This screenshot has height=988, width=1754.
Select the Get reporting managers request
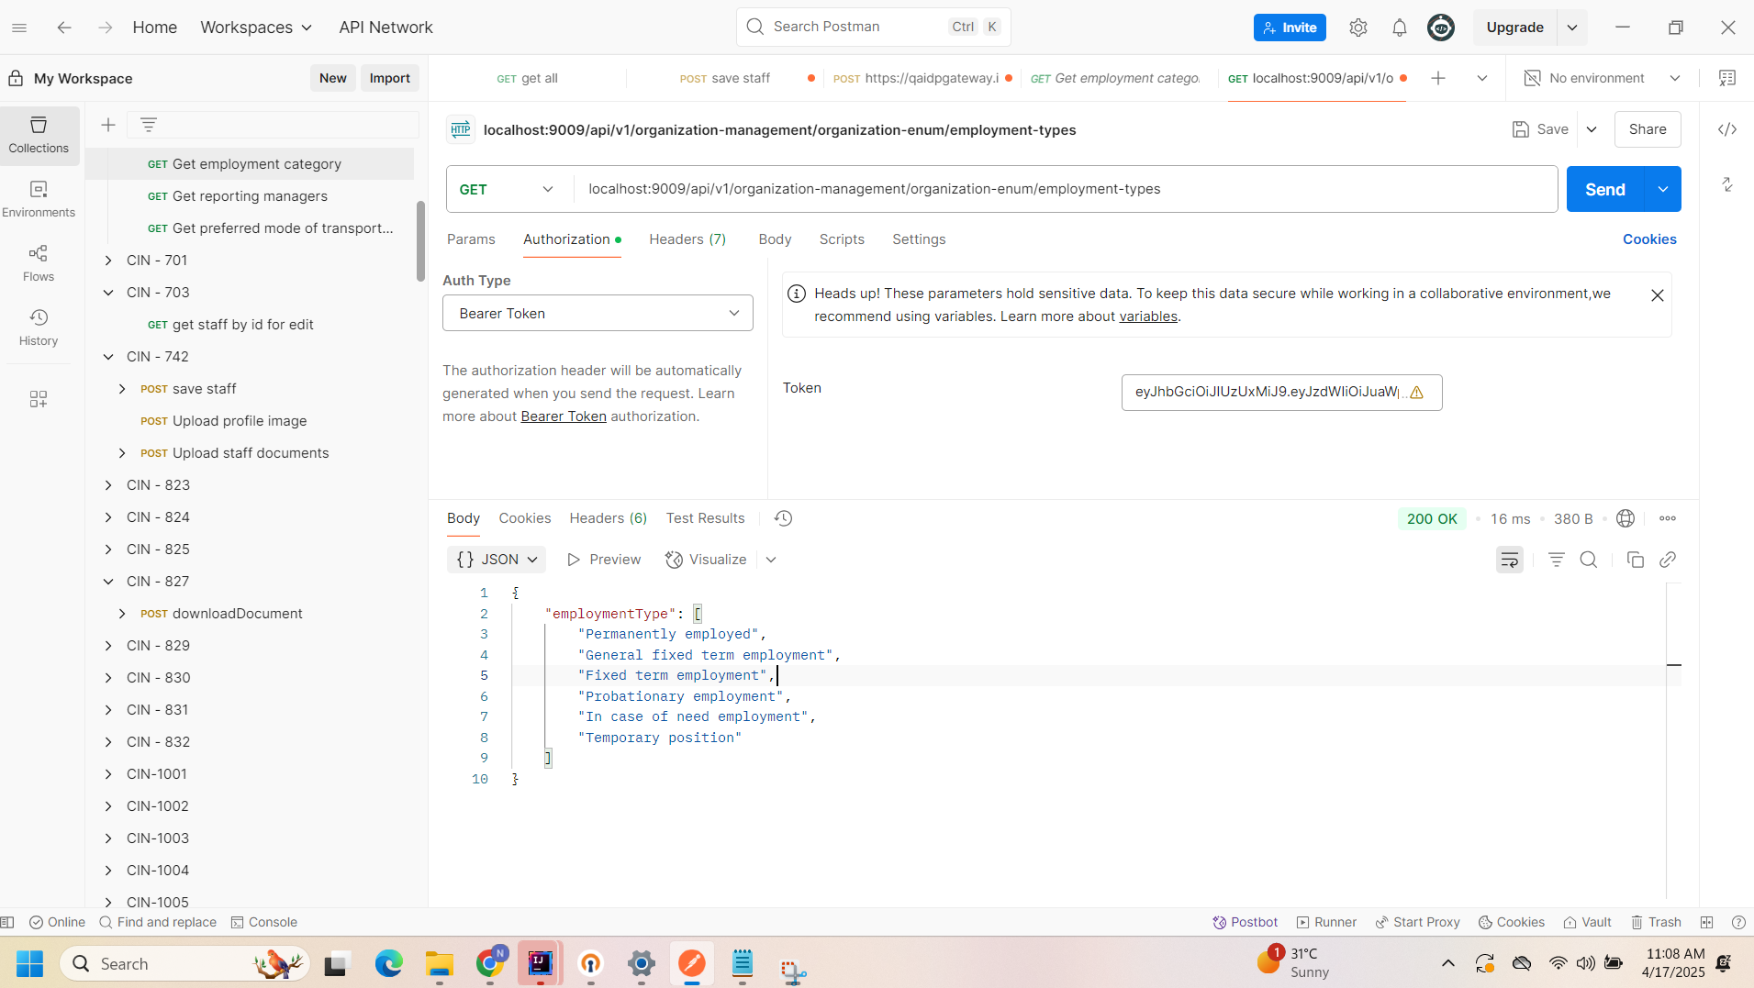[250, 196]
